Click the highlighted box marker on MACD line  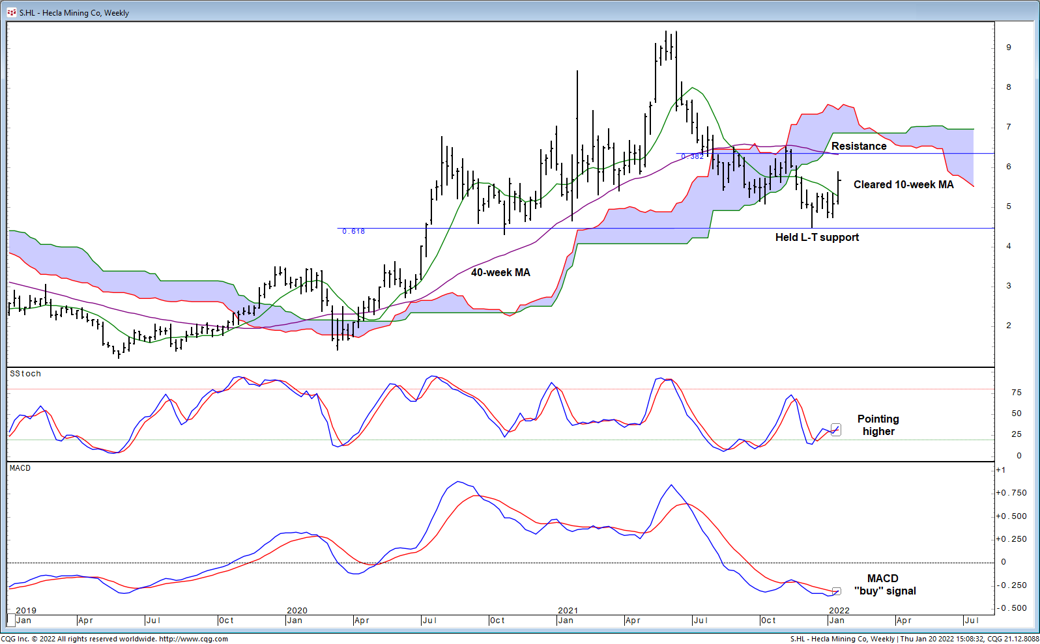[837, 591]
